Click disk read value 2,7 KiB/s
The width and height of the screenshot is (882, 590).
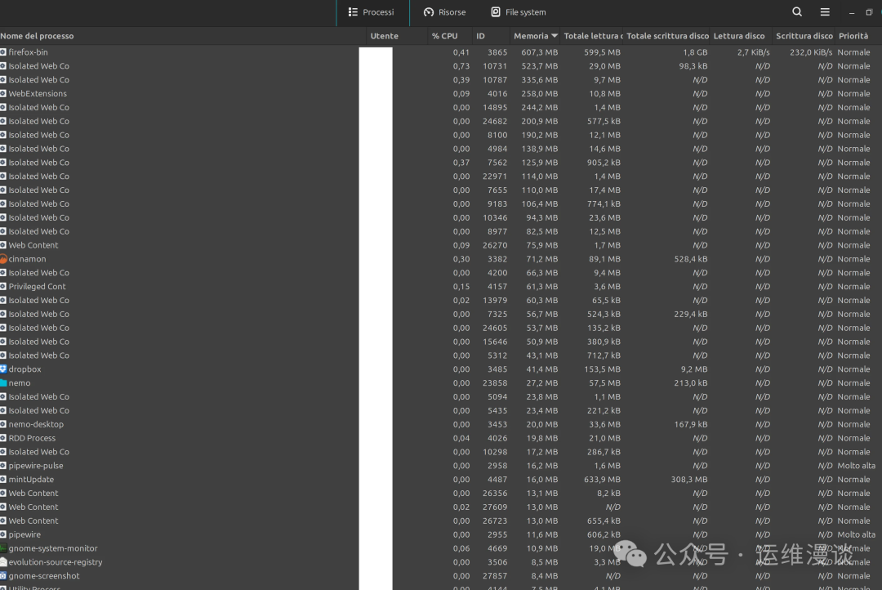click(x=753, y=52)
